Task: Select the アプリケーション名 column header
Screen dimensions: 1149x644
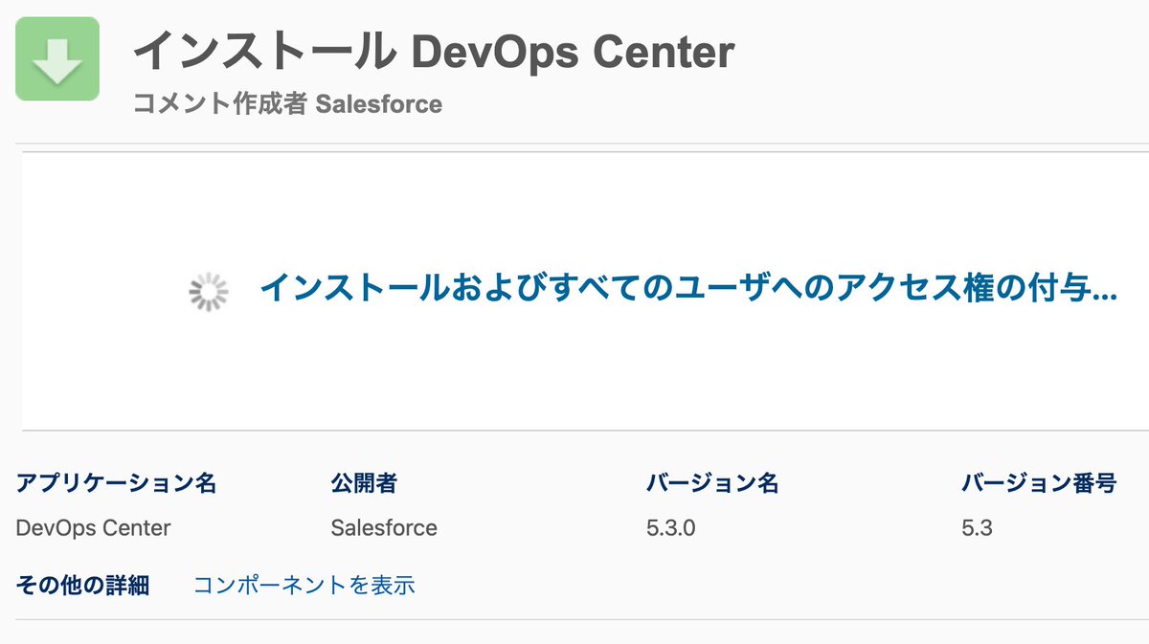Action: click(117, 483)
